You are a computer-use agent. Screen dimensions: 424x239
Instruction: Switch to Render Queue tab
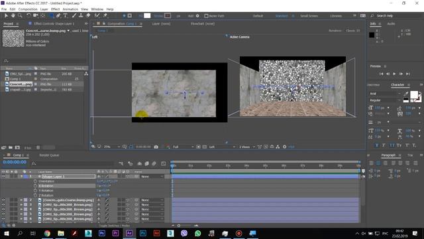49,155
